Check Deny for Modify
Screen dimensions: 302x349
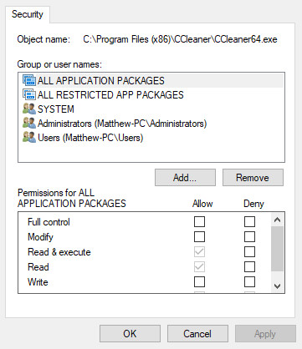pyautogui.click(x=249, y=237)
